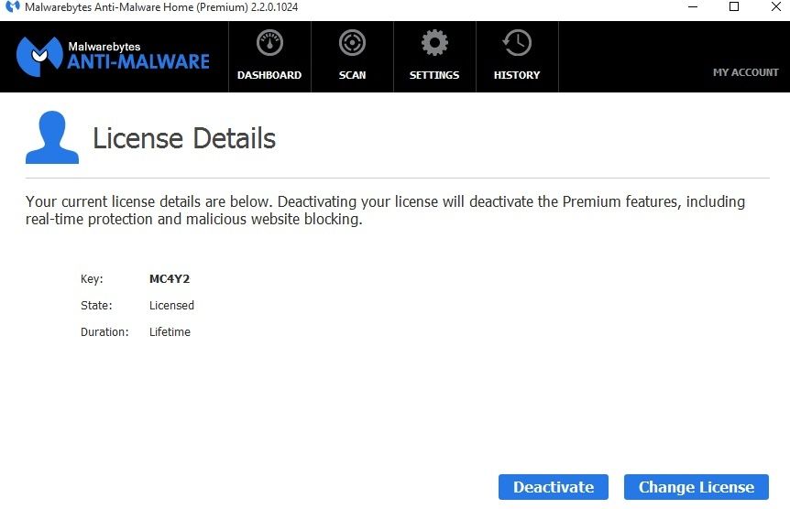
Task: Click the Deactivate button
Action: point(554,487)
